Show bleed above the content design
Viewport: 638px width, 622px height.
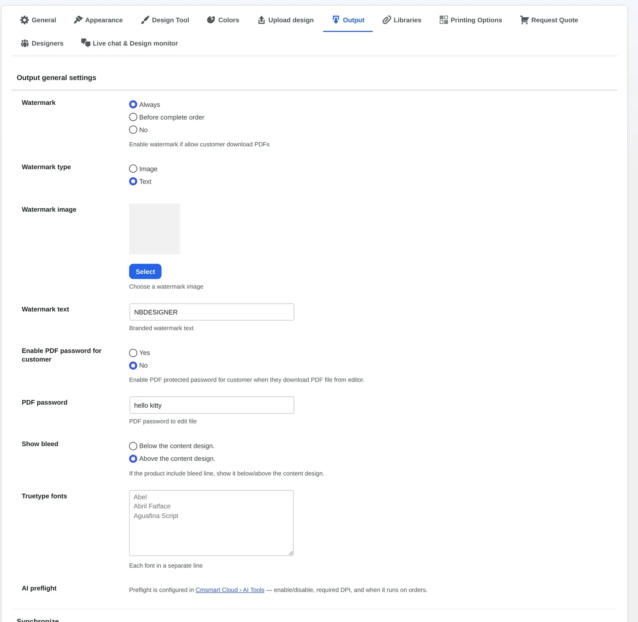(x=133, y=459)
